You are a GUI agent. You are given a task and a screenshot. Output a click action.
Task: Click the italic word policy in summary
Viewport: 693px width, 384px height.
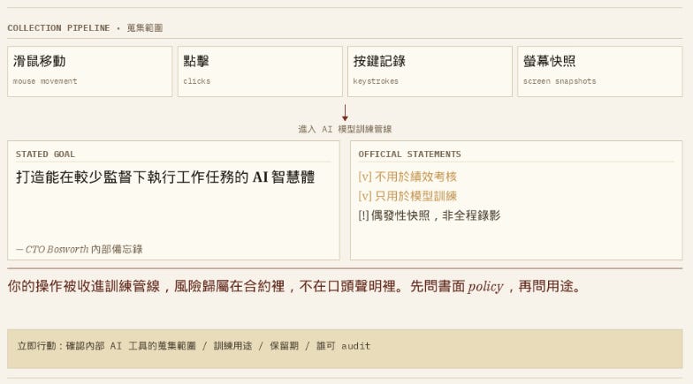(485, 286)
